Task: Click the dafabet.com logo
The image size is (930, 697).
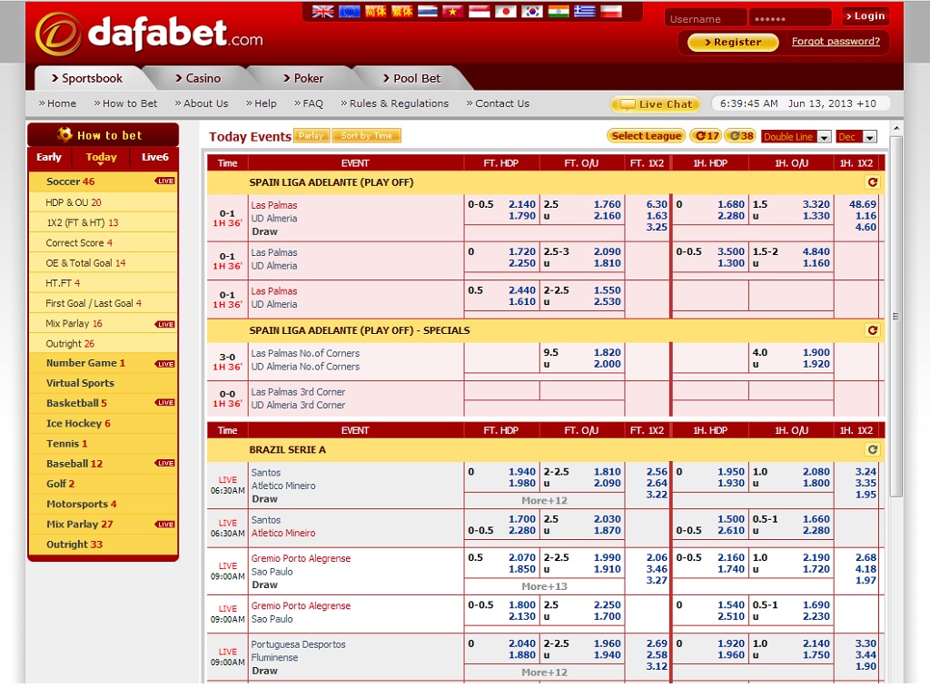Action: [150, 34]
